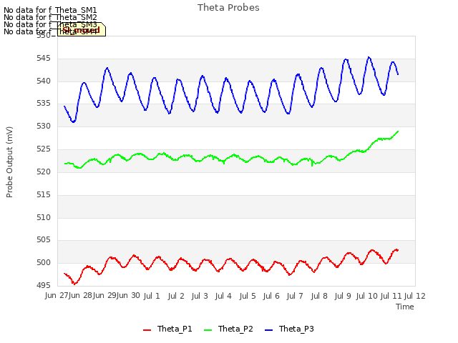Click the 545 y-axis tick label

point(44,59)
